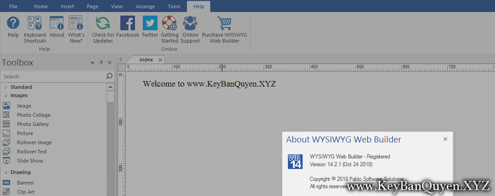
Task: Click the Toolbox scrollbar thumb
Action: point(110,97)
